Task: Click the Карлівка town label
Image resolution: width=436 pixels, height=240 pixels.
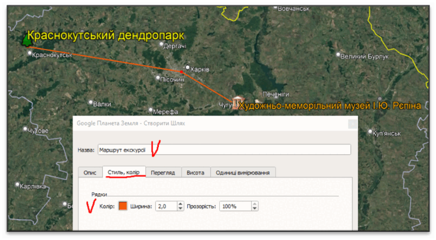Action: [33, 186]
